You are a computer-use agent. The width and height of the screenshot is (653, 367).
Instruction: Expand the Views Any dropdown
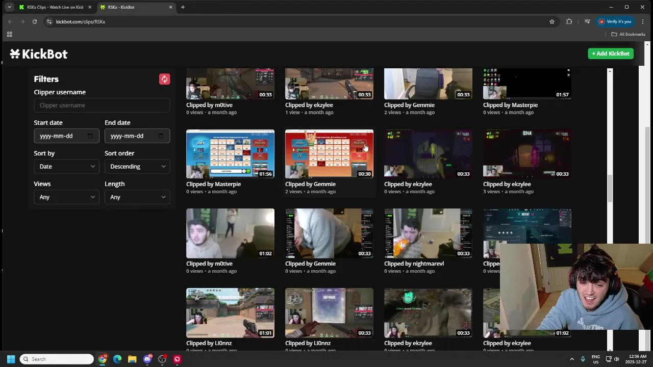point(66,197)
